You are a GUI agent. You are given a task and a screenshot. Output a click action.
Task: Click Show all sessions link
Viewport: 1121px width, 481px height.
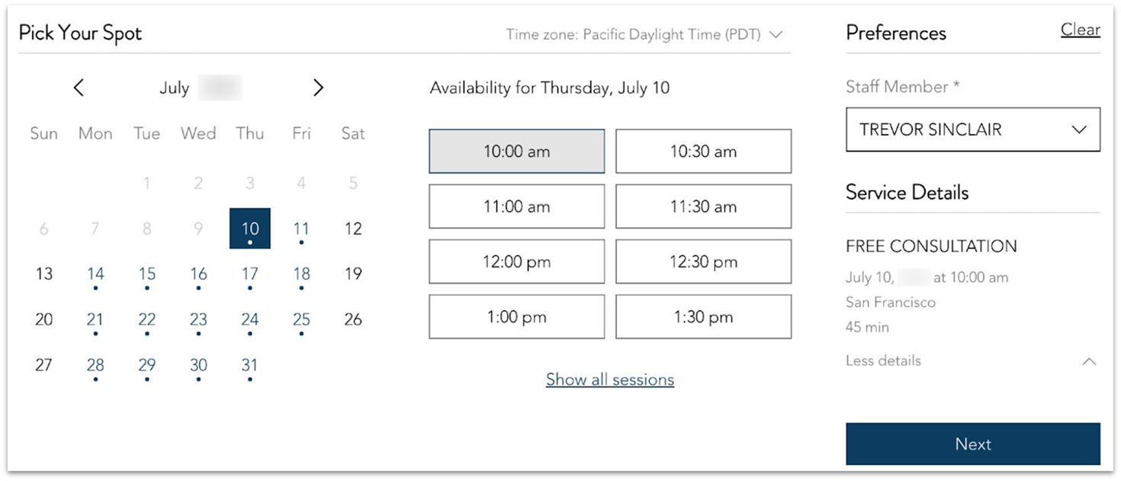[610, 380]
